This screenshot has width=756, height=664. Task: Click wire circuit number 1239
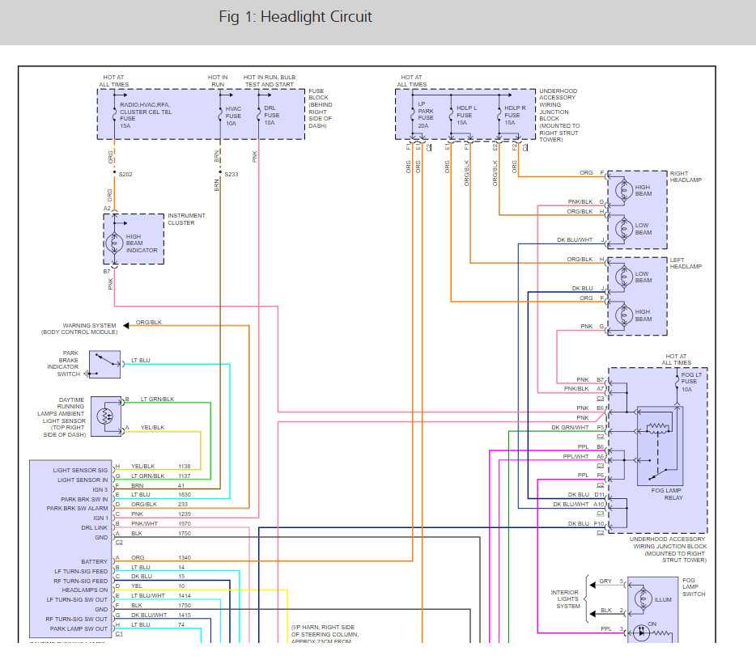click(x=185, y=514)
